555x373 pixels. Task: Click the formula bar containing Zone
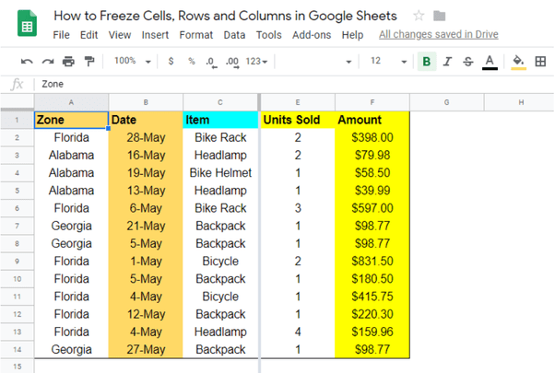(294, 84)
